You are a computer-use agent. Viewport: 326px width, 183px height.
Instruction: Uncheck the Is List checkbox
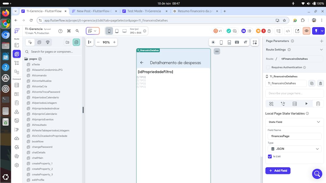(x=270, y=156)
